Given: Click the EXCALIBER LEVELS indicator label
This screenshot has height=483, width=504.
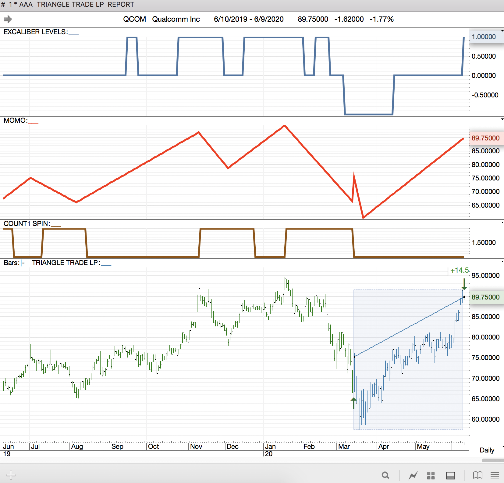Looking at the screenshot, I should (x=35, y=32).
